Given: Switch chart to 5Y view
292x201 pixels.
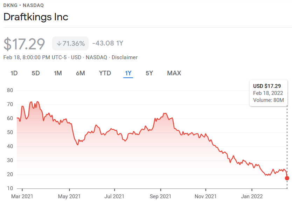Looking at the screenshot, I should [150, 73].
